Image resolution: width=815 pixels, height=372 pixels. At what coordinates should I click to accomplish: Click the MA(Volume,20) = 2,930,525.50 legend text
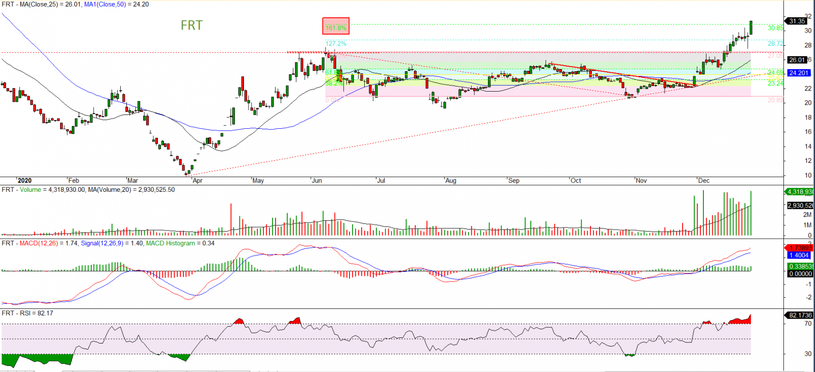click(x=131, y=190)
